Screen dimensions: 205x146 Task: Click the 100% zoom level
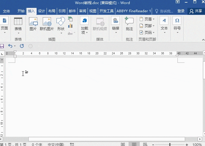(x=197, y=145)
